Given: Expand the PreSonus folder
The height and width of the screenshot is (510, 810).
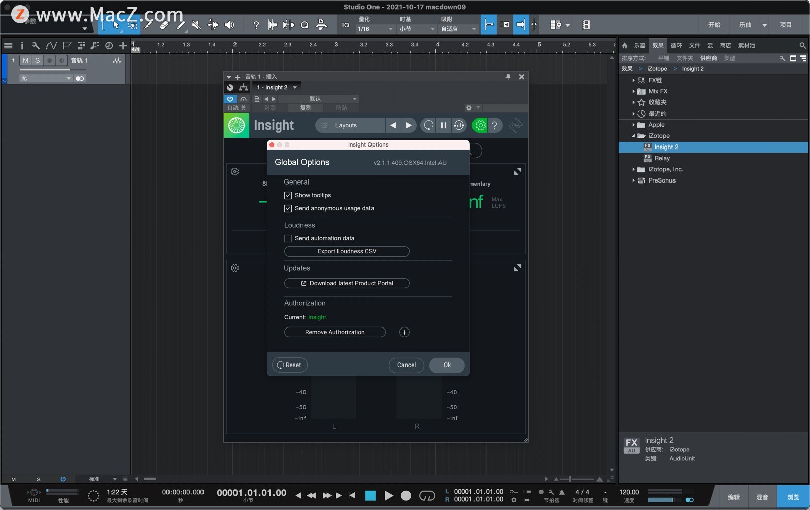Looking at the screenshot, I should coord(633,180).
